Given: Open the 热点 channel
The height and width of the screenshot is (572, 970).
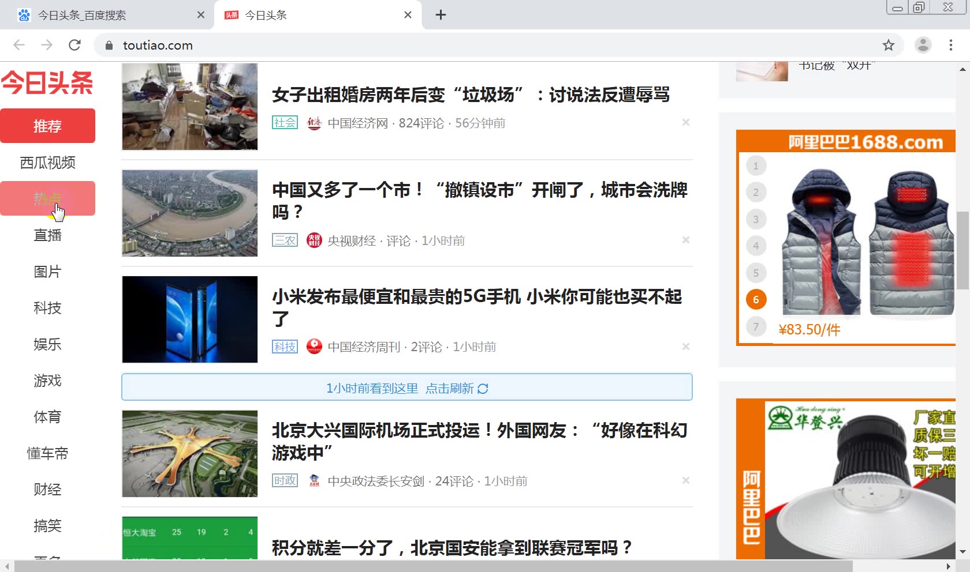Looking at the screenshot, I should click(x=47, y=198).
